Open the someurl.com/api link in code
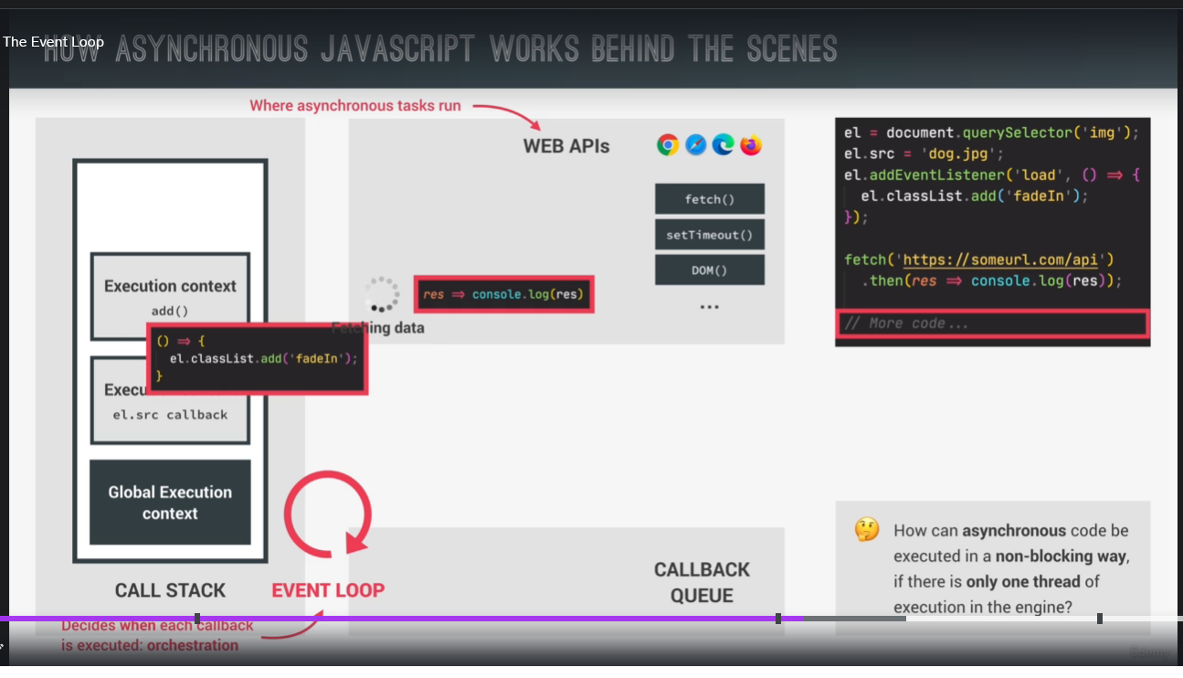This screenshot has height=678, width=1183. pos(1000,260)
